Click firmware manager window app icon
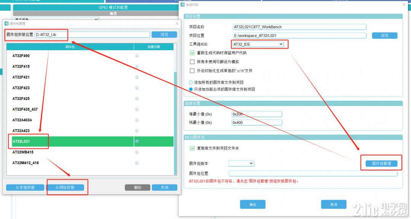This screenshot has height=219, width=411. [x=6, y=24]
